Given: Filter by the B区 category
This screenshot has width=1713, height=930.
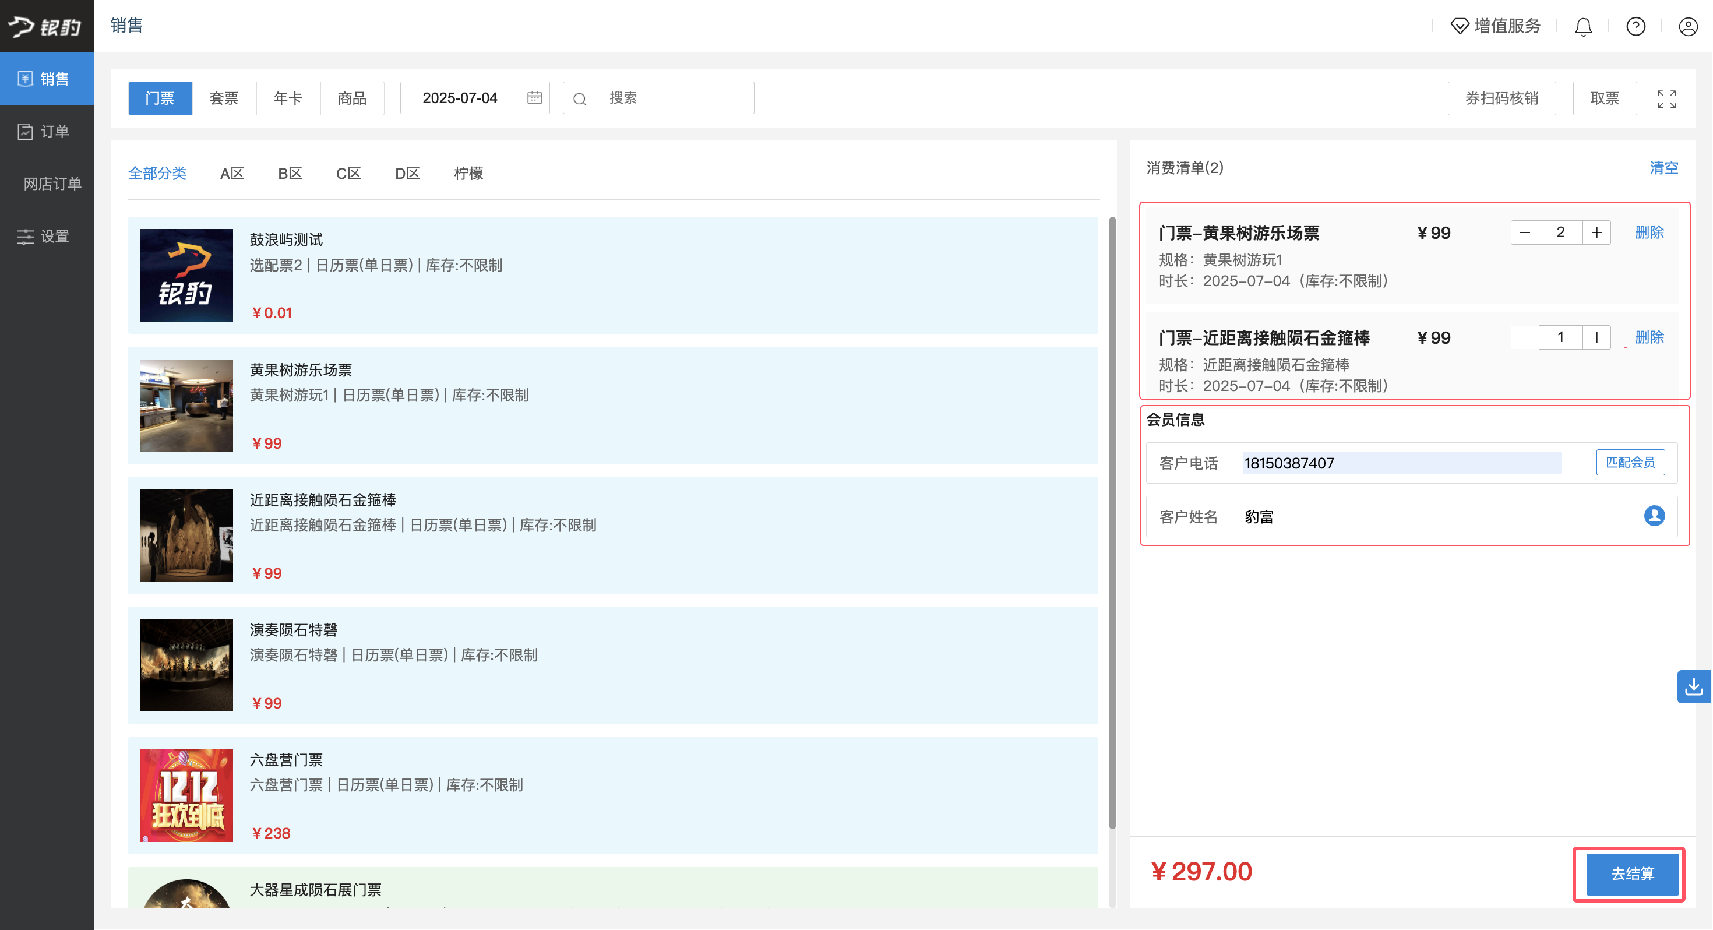Looking at the screenshot, I should point(290,174).
